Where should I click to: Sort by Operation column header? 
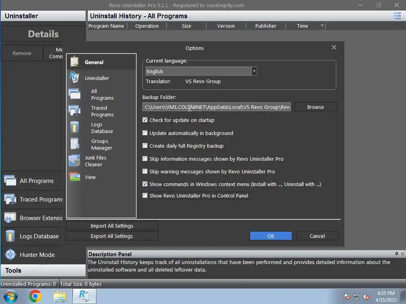coord(147,26)
